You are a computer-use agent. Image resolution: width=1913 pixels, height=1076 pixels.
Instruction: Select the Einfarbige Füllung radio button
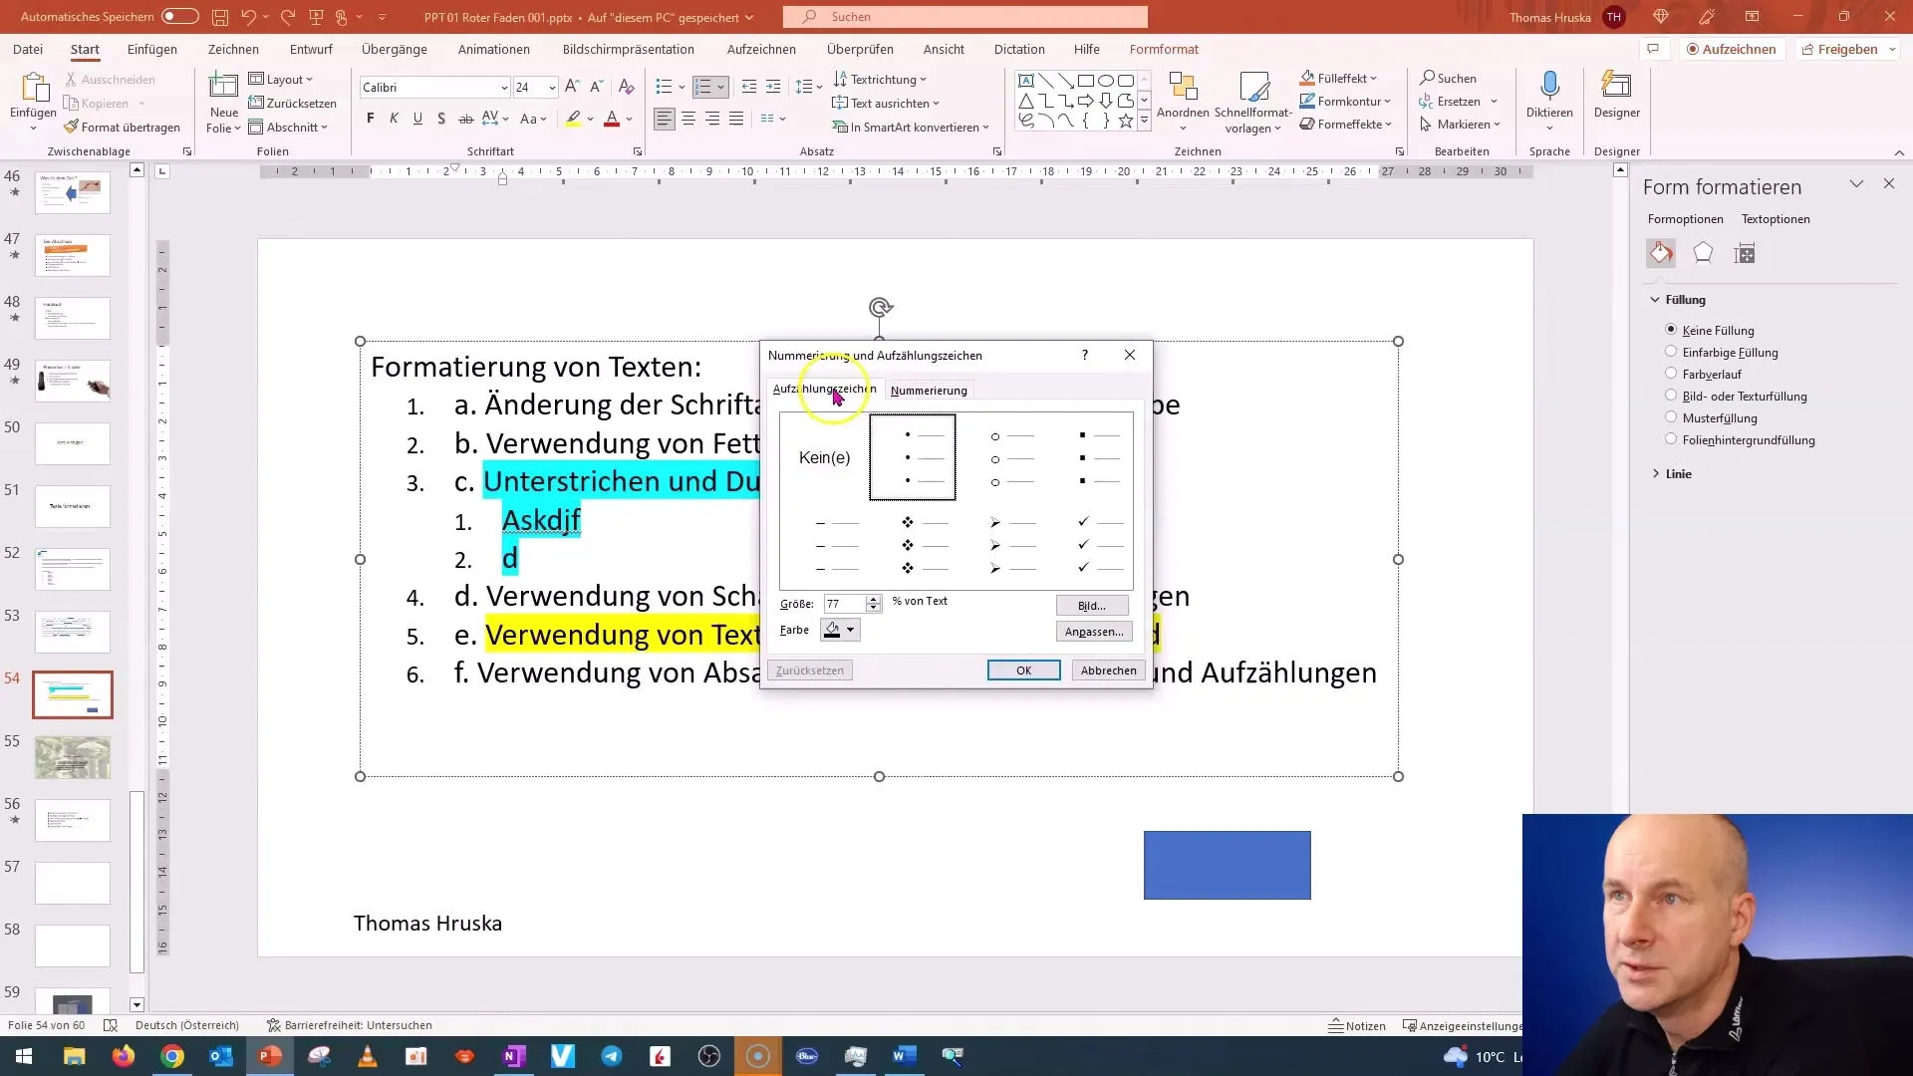[1671, 352]
